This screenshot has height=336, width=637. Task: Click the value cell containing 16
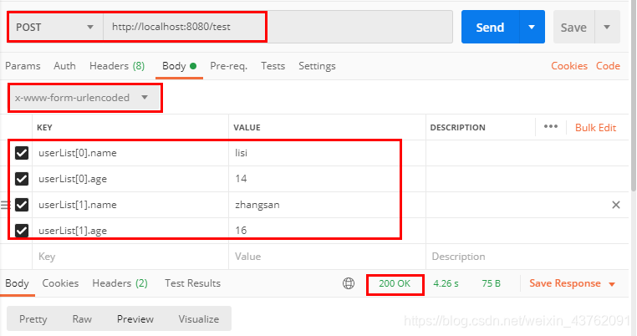pos(327,231)
